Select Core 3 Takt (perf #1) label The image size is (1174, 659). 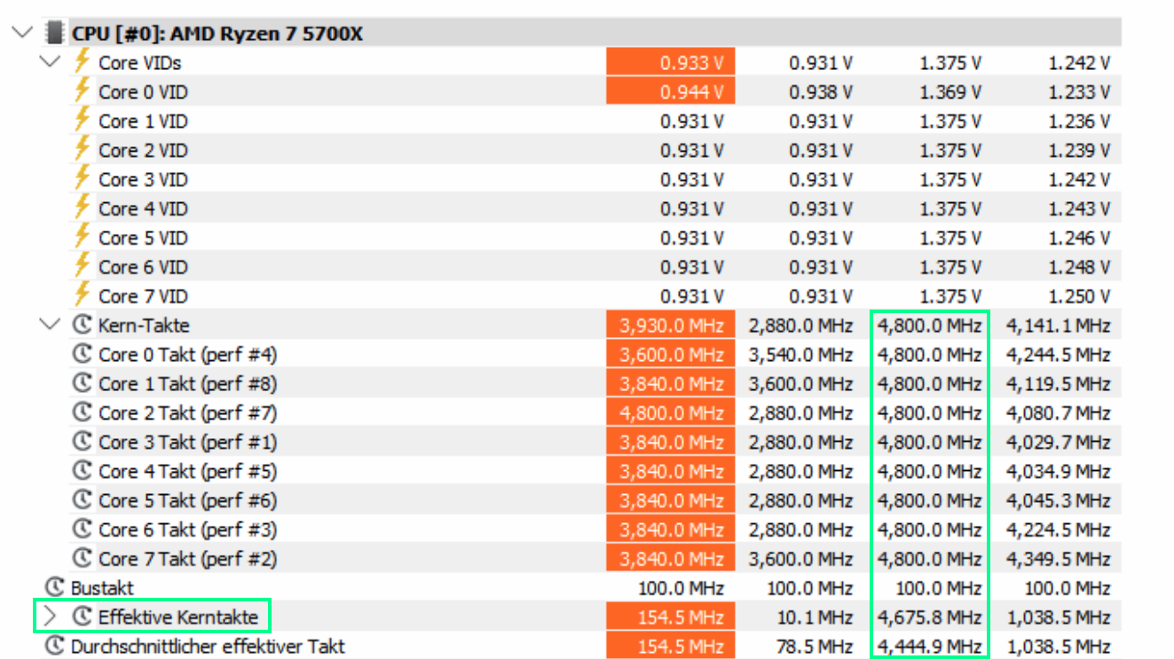point(187,443)
